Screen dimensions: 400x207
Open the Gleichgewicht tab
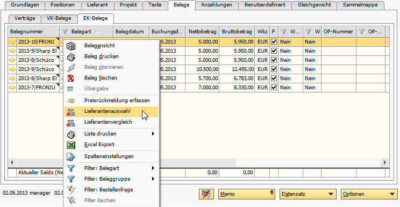(314, 5)
